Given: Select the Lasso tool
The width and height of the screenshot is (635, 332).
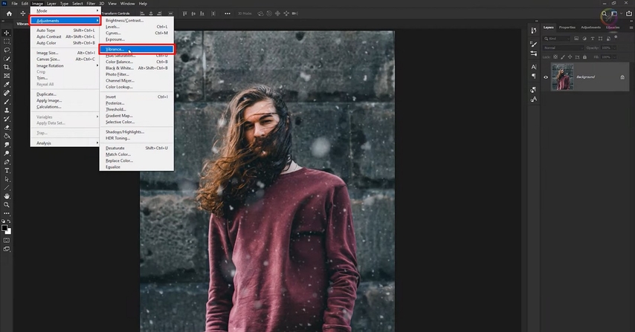Looking at the screenshot, I should coord(7,50).
